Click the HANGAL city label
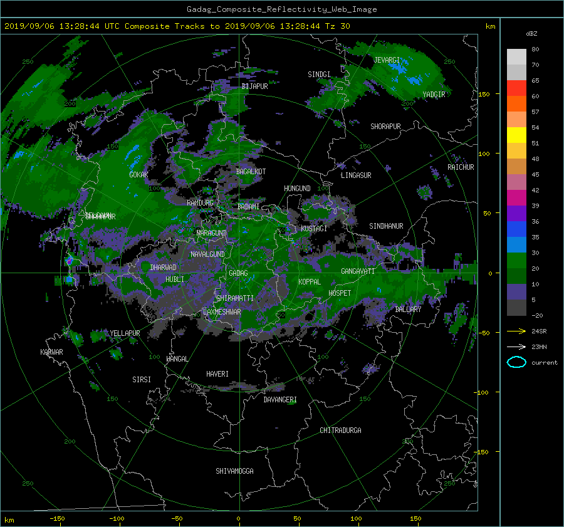This screenshot has width=564, height=527. point(177,358)
